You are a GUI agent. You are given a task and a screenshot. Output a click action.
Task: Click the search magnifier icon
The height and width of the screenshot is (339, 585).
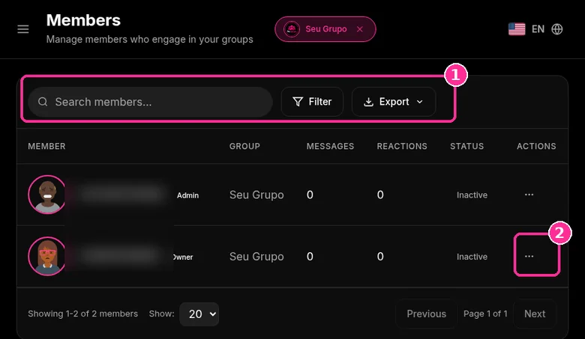pos(43,102)
